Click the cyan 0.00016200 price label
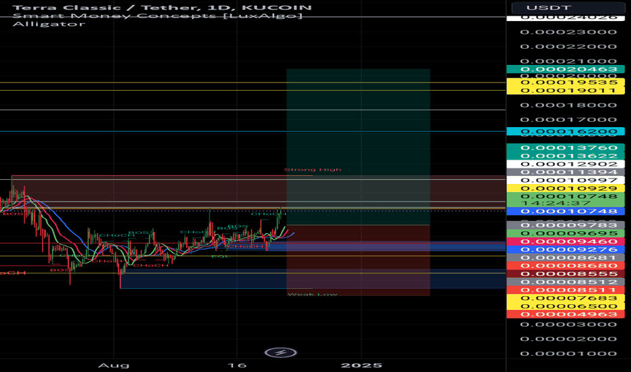 pos(566,131)
